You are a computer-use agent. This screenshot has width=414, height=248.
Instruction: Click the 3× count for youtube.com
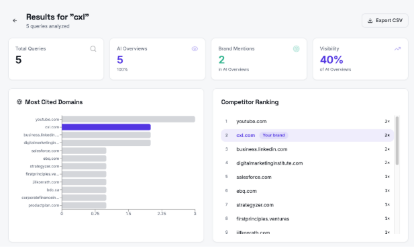(387, 122)
